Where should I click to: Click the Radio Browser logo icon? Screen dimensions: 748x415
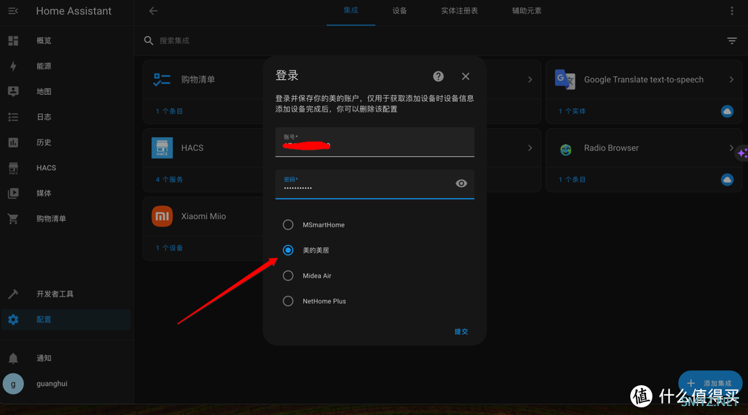pos(566,150)
